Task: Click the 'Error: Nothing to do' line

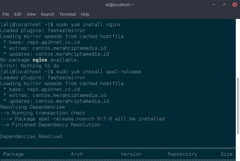Action: point(29,66)
